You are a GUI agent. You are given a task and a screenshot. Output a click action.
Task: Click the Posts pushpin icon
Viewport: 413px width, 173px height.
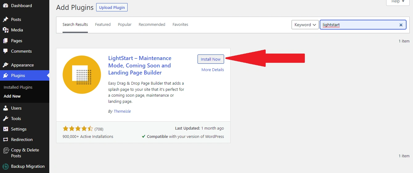pyautogui.click(x=6, y=19)
